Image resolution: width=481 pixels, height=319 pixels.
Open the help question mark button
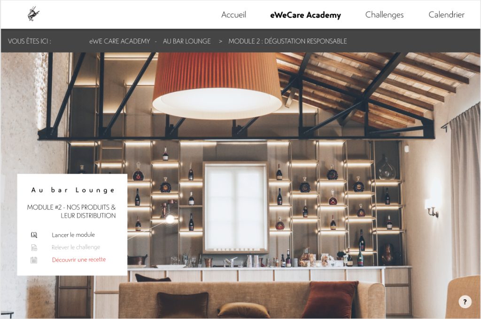coord(465,302)
